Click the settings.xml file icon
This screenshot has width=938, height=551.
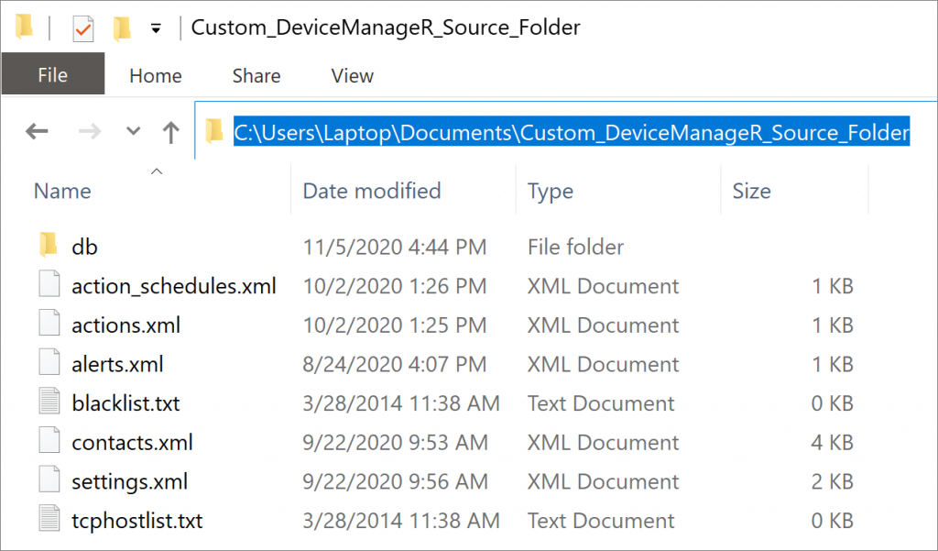[x=49, y=481]
